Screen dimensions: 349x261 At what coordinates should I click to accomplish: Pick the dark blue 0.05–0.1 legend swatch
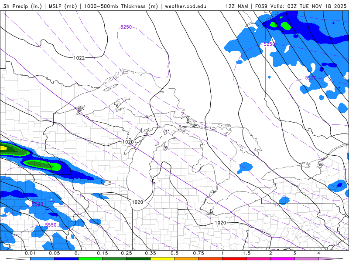click(66, 259)
